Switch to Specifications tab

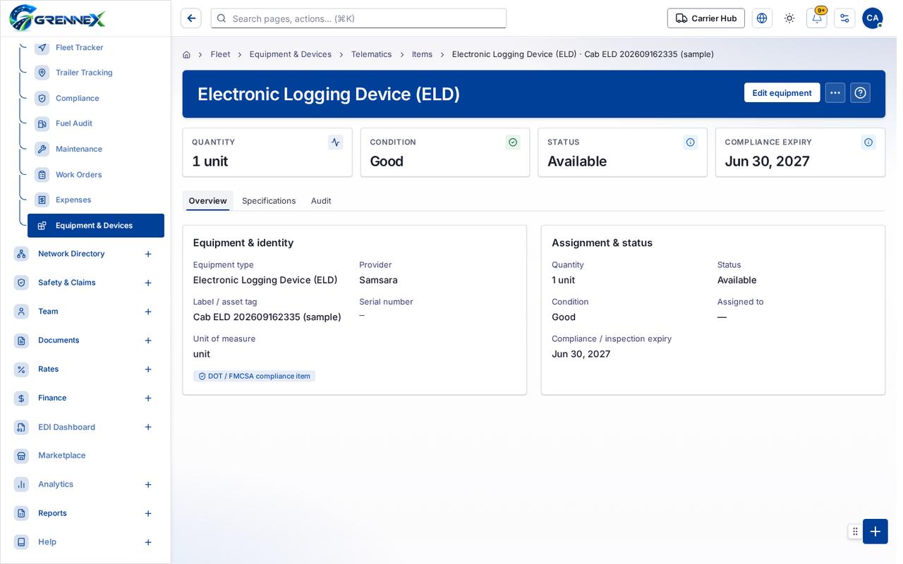click(269, 201)
